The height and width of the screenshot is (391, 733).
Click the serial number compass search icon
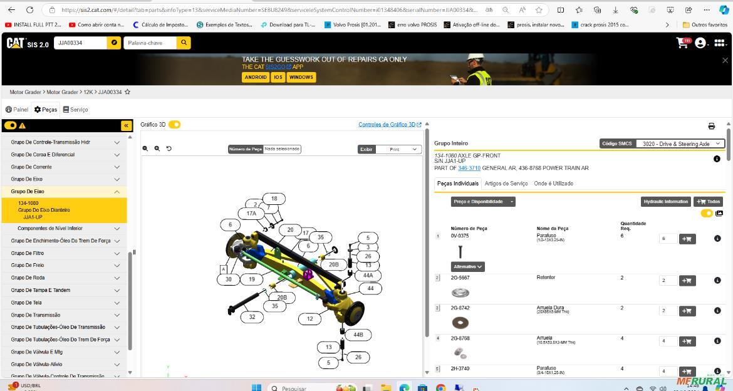tap(113, 43)
